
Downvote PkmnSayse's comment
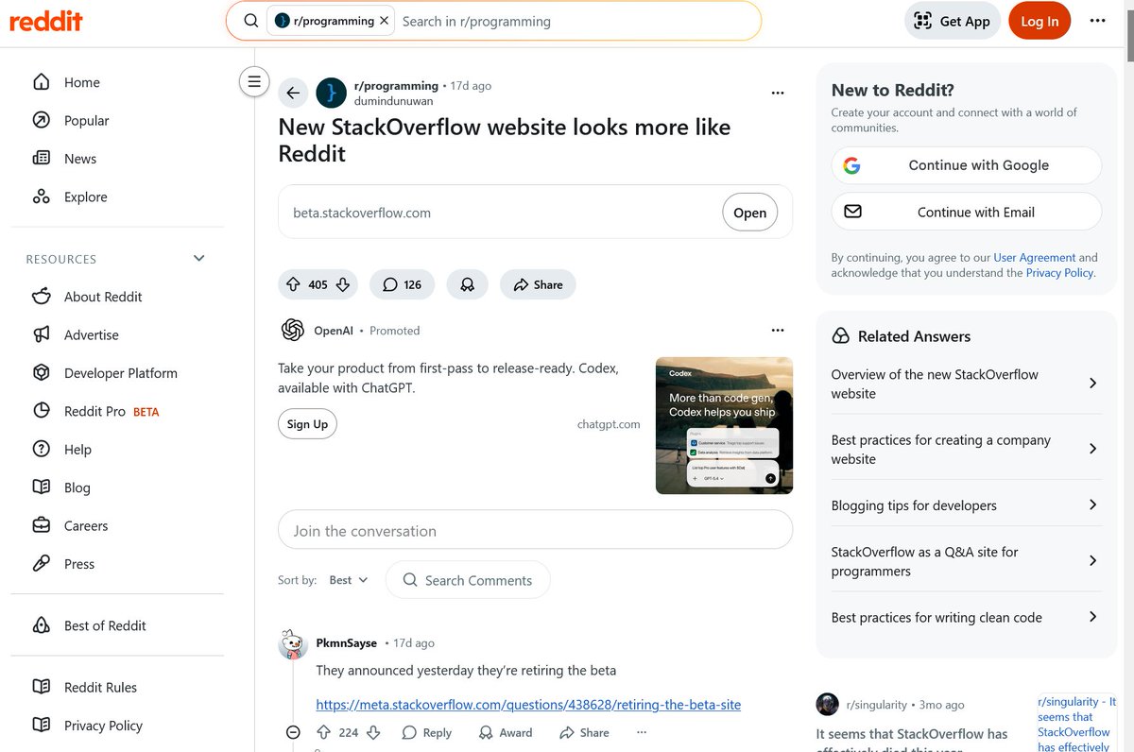[x=373, y=733]
